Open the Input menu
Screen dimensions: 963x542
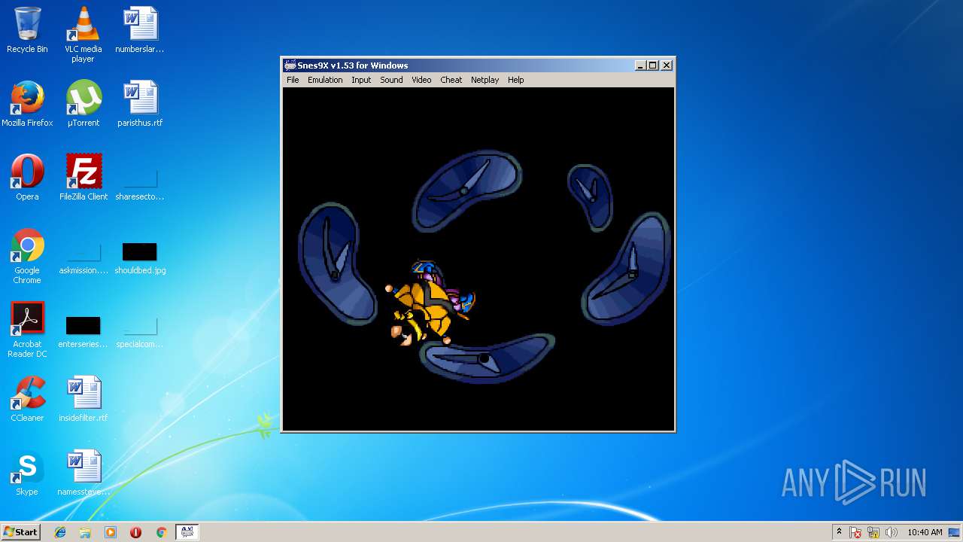pos(361,80)
